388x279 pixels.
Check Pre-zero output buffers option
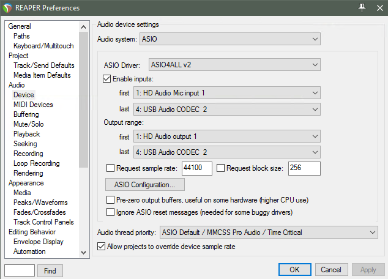(110, 200)
